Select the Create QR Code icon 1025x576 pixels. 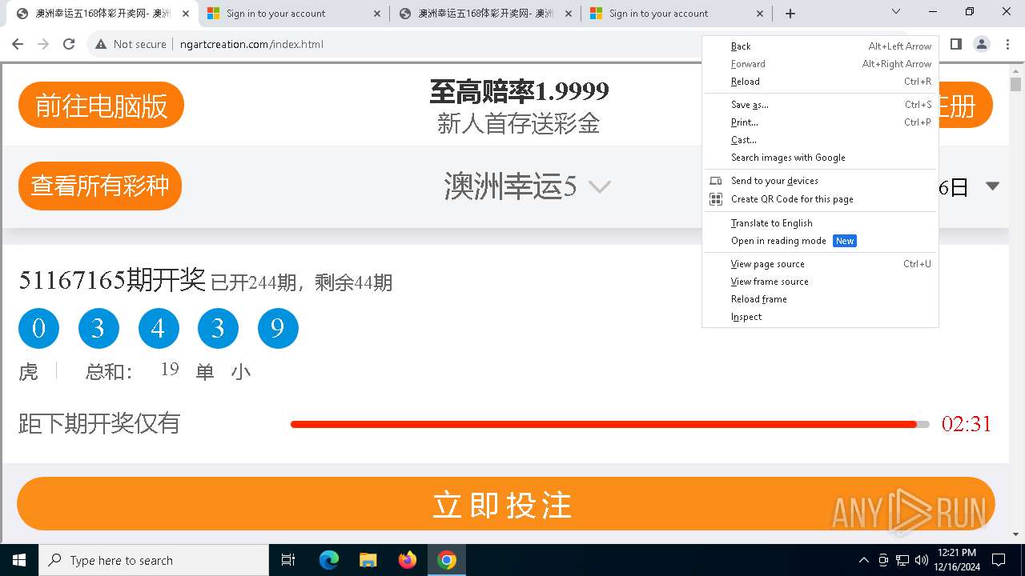pos(716,199)
